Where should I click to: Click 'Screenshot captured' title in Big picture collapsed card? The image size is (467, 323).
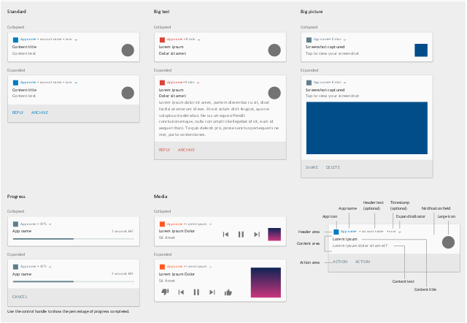coord(325,47)
